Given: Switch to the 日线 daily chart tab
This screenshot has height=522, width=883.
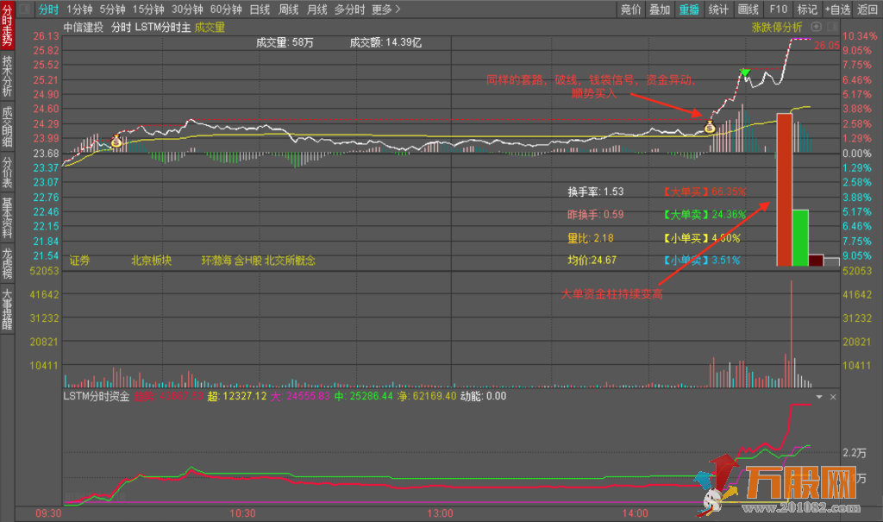Looking at the screenshot, I should [x=259, y=9].
